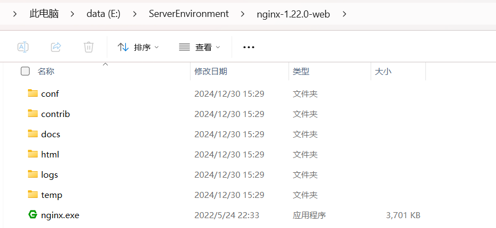Select the contrib folder icon
Image resolution: width=496 pixels, height=228 pixels.
(x=33, y=113)
